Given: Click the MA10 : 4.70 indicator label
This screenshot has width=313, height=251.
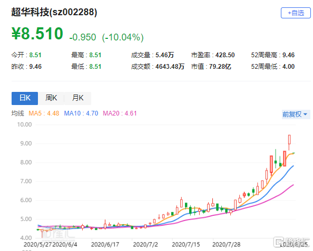Looking at the screenshot, I should tap(81, 113).
